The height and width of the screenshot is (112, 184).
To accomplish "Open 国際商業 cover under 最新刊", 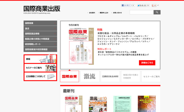I will pos(74,104).
